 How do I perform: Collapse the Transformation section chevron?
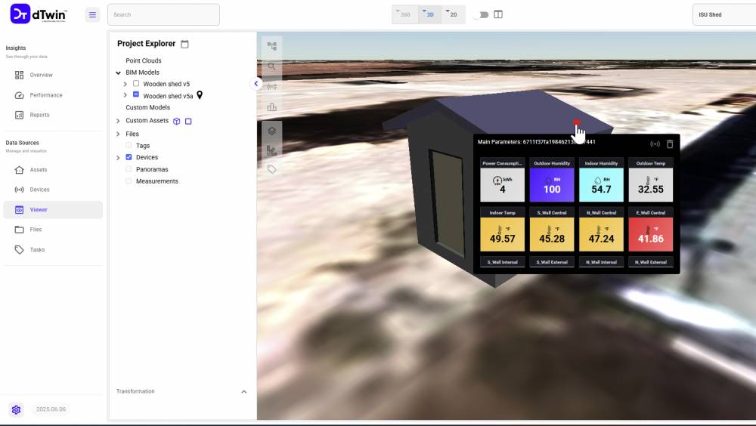pyautogui.click(x=243, y=391)
